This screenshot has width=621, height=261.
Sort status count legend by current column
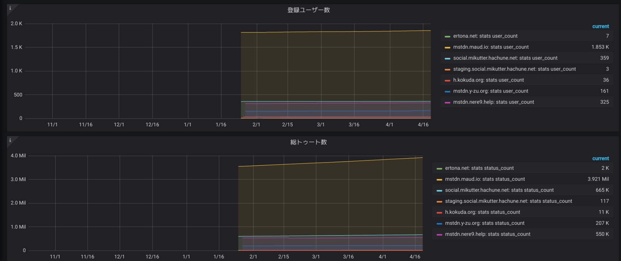600,158
